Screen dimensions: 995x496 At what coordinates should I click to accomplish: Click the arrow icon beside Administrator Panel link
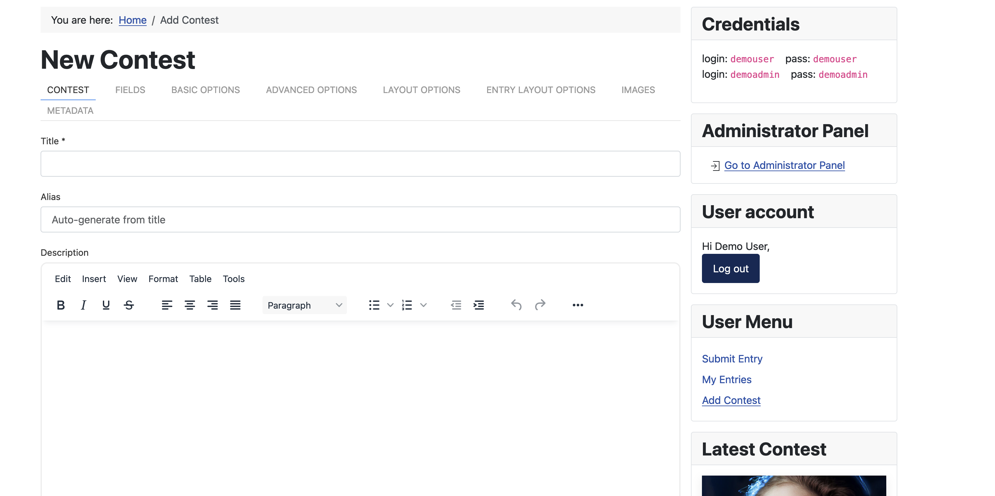(x=715, y=166)
